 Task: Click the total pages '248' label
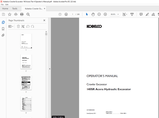(x=78, y=14)
